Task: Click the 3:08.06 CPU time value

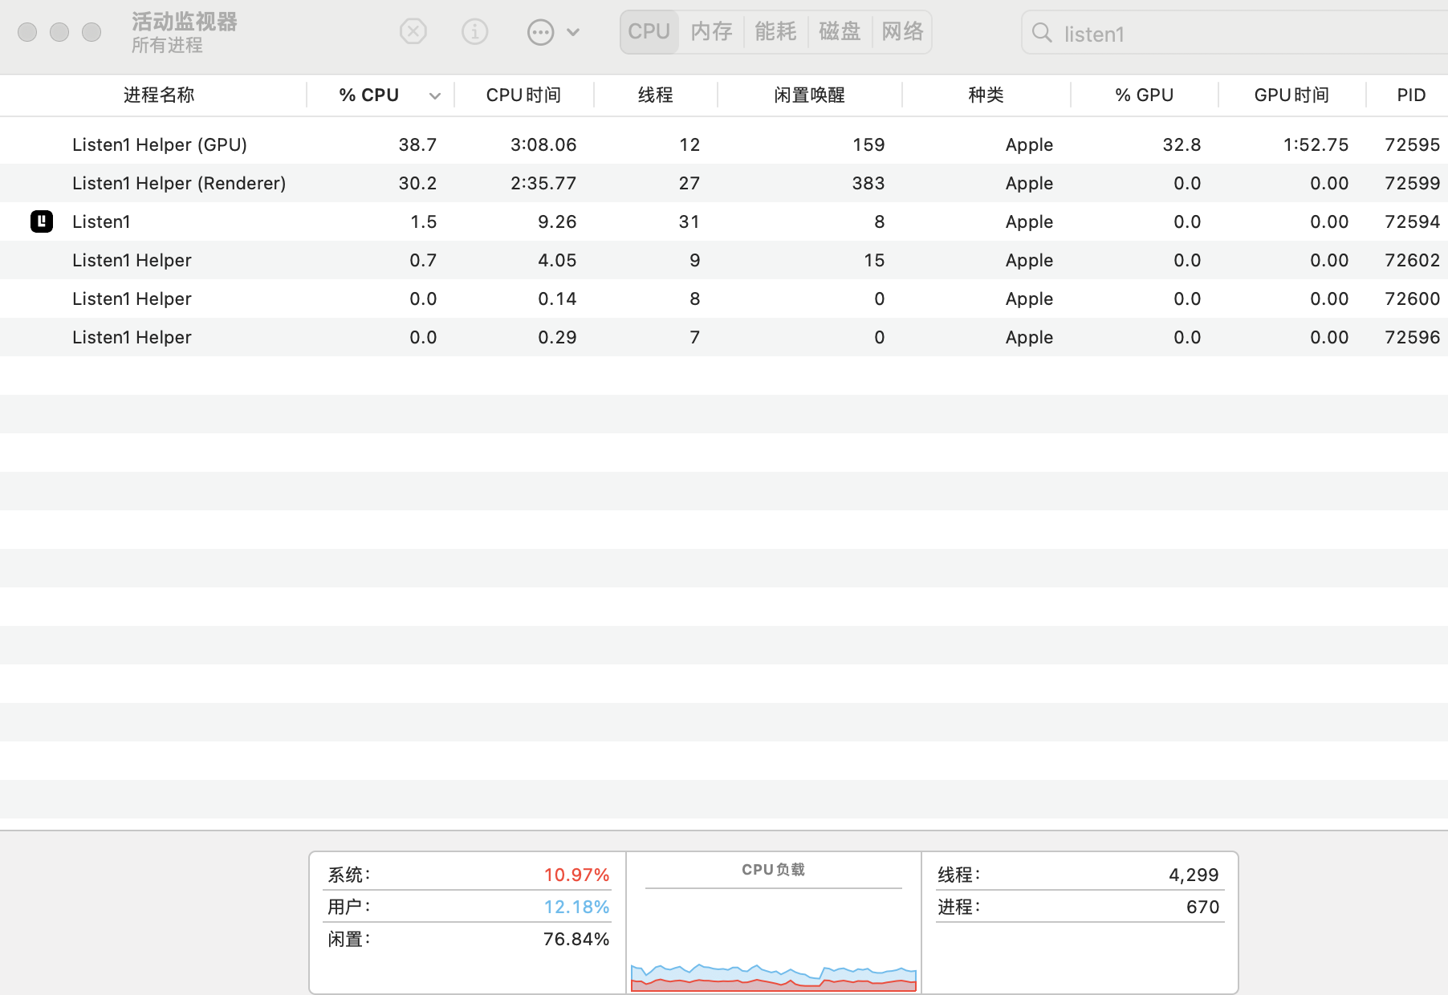Action: (x=543, y=144)
